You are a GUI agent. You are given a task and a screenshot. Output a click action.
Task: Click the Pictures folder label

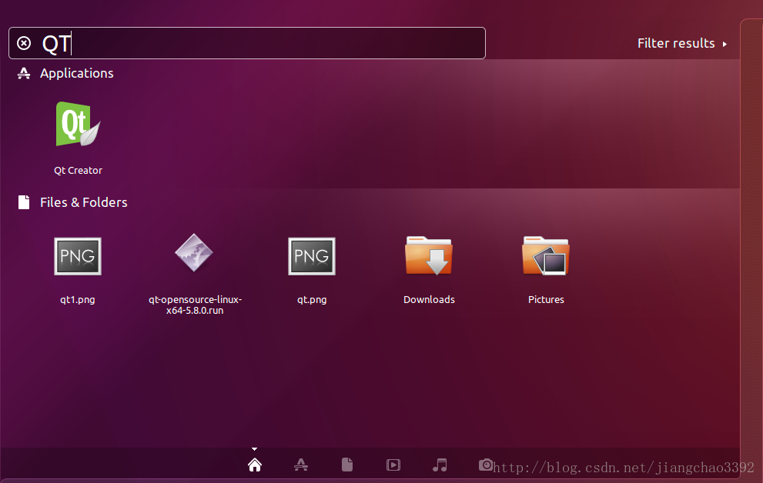tap(546, 300)
